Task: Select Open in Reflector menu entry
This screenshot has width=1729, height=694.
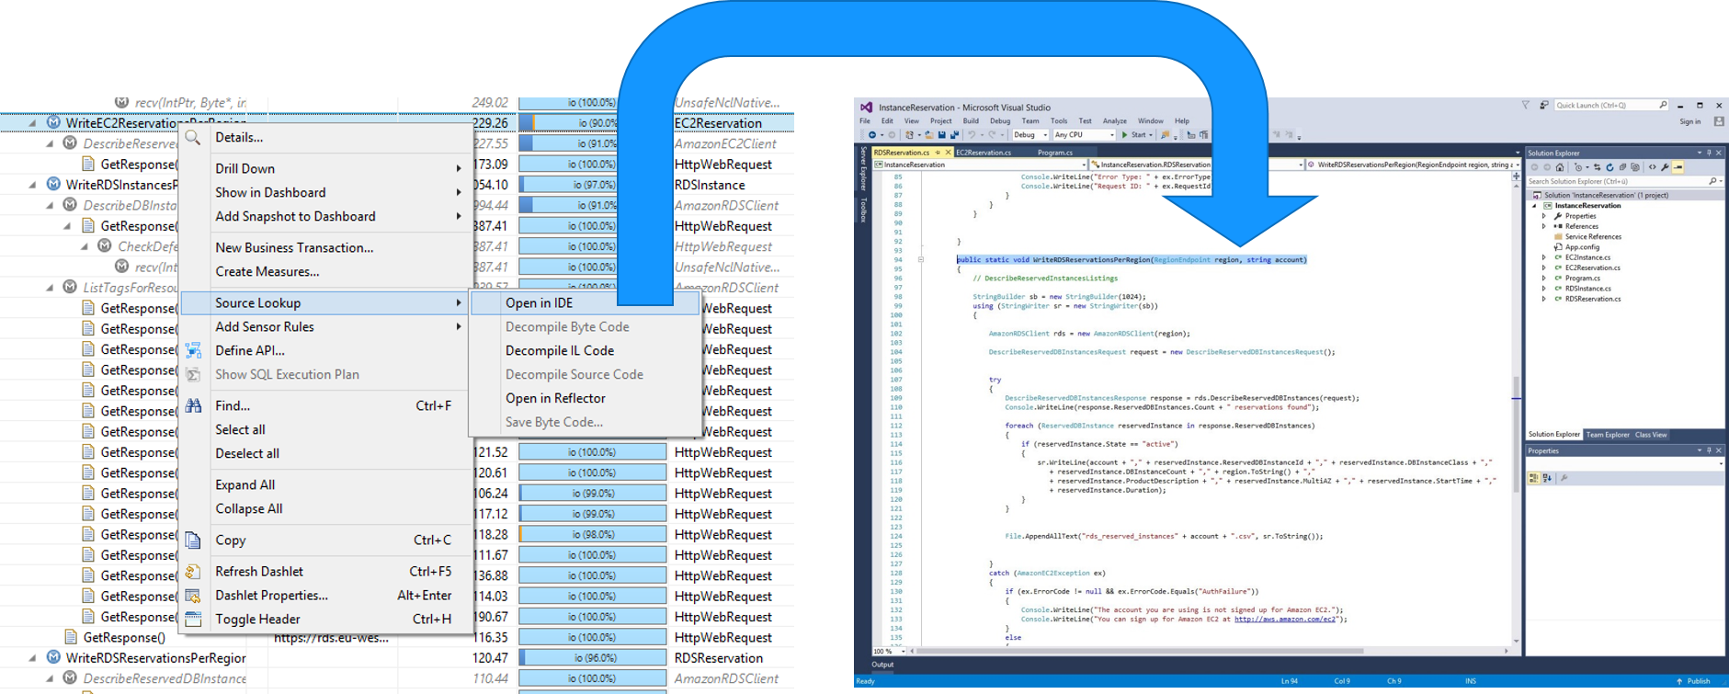Action: pos(555,398)
